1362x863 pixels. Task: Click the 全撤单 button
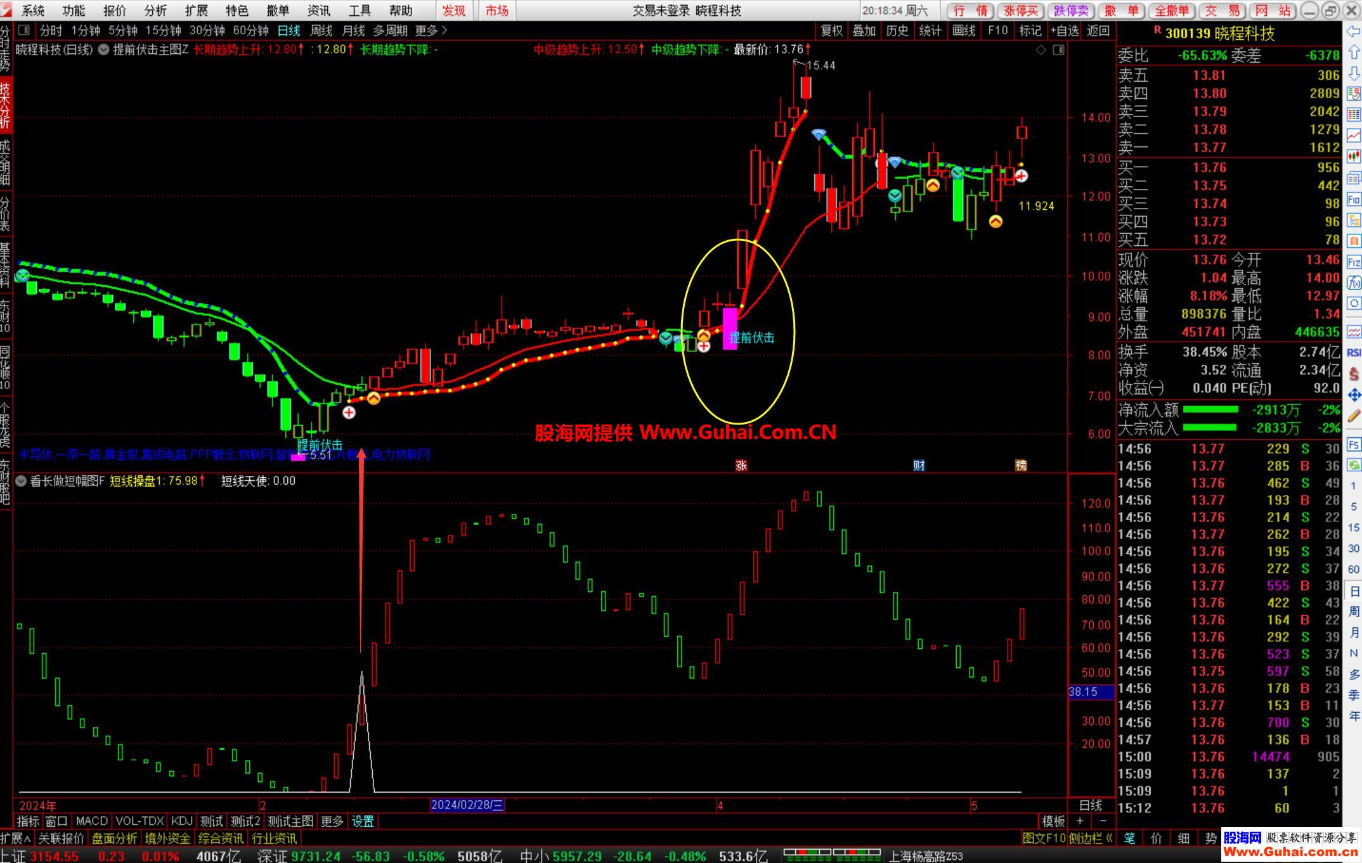point(1172,10)
